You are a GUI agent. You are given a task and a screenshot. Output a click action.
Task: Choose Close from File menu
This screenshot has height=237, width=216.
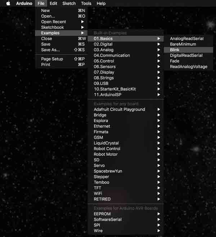pyautogui.click(x=61, y=38)
